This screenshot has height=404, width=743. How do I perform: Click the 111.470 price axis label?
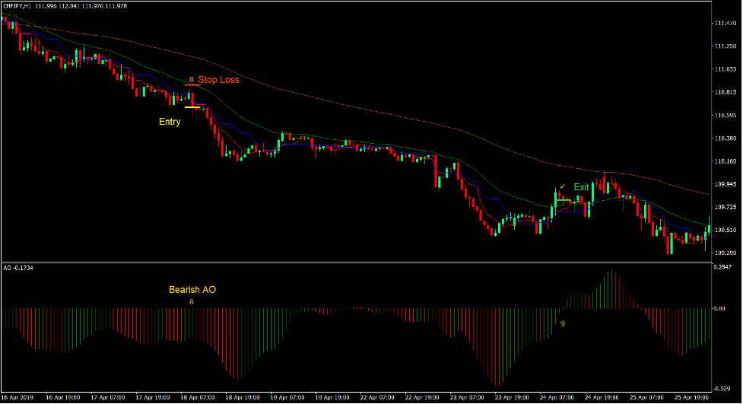coord(726,24)
